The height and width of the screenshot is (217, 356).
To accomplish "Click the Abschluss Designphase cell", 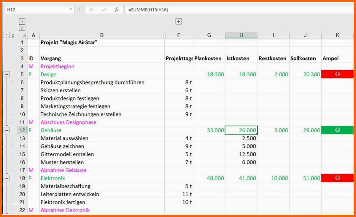I will 102,122.
